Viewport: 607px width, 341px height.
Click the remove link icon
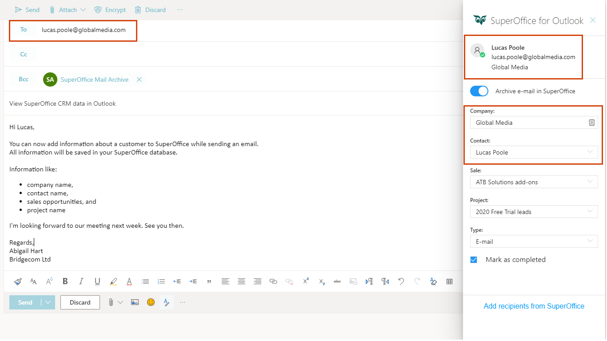click(289, 281)
